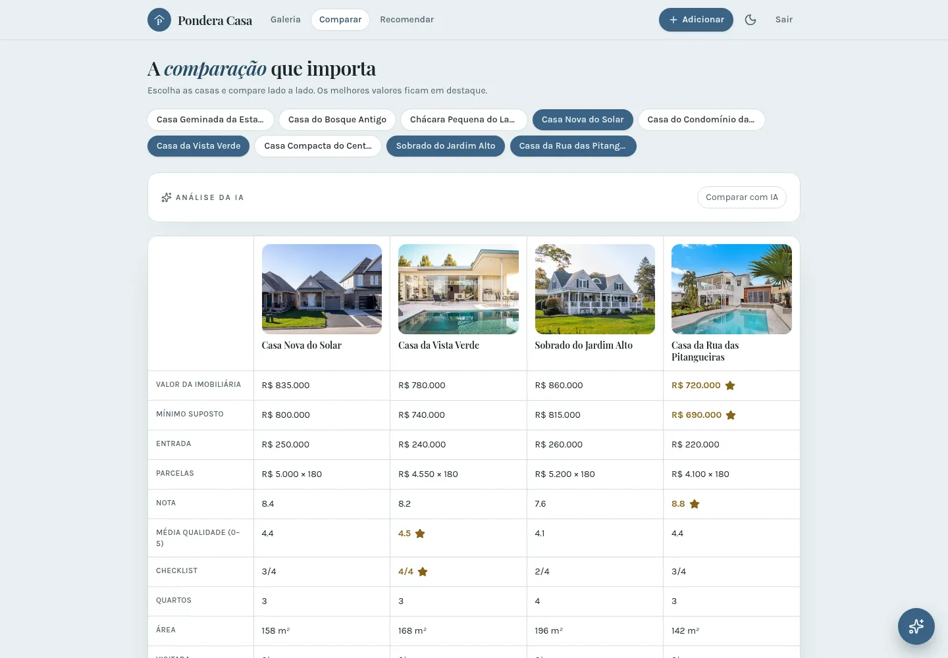The image size is (948, 658).
Task: Click the 142 m² area cell
Action: (x=731, y=631)
